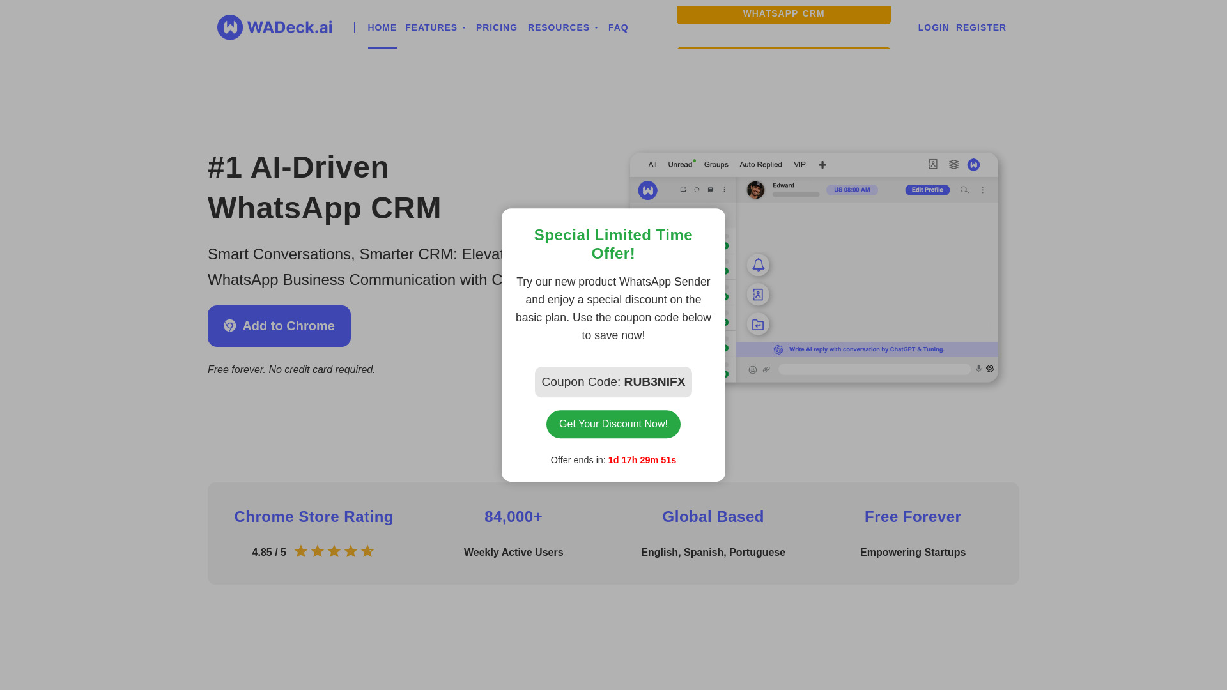Screen dimensions: 1227x690
Task: Click the search icon in chat header
Action: coord(964,190)
